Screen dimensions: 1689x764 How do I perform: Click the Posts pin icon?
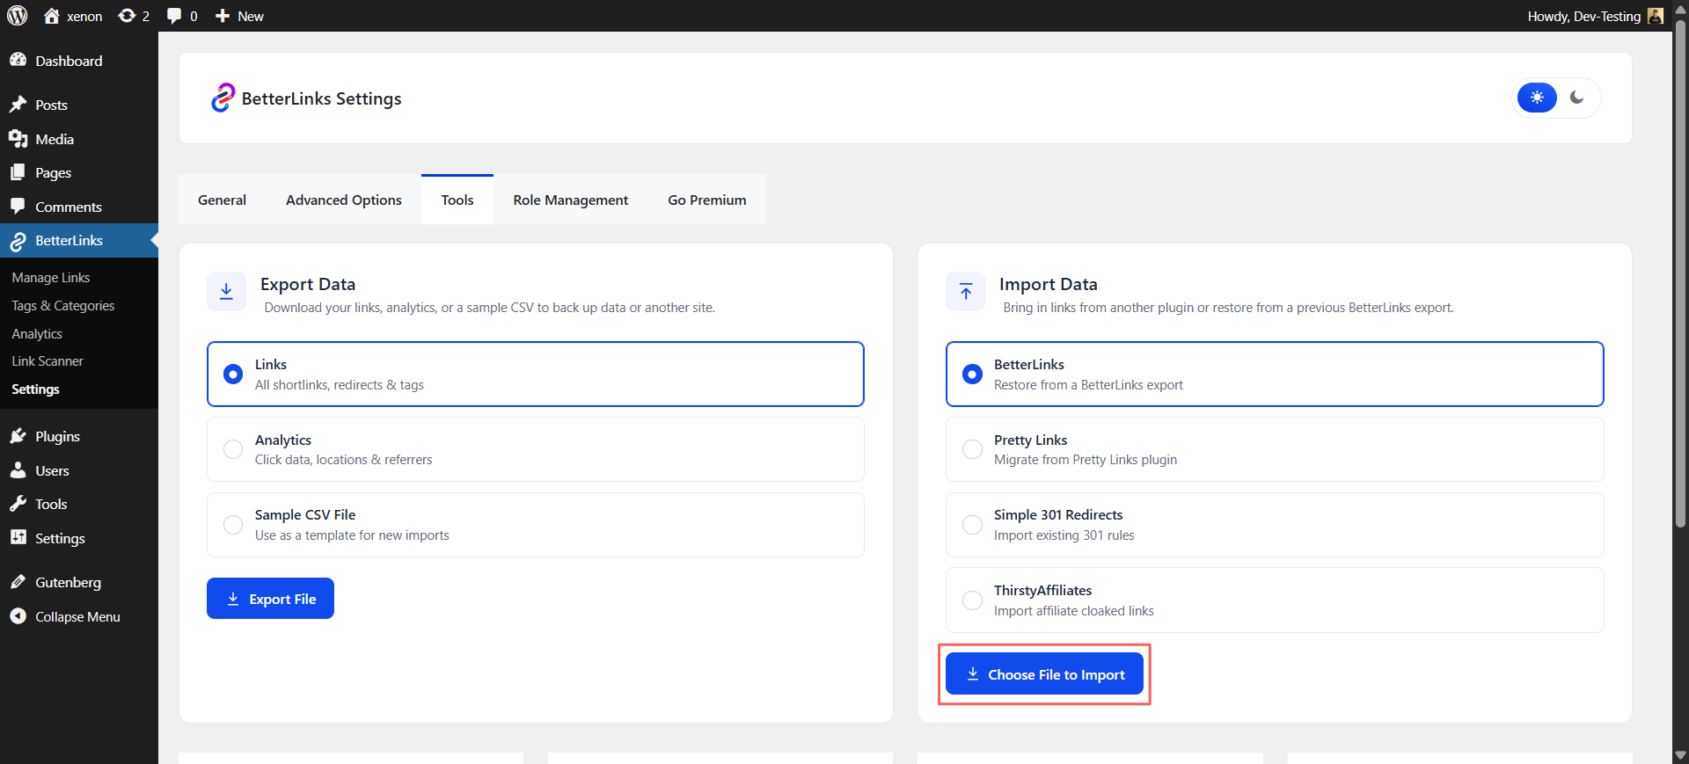[x=18, y=105]
